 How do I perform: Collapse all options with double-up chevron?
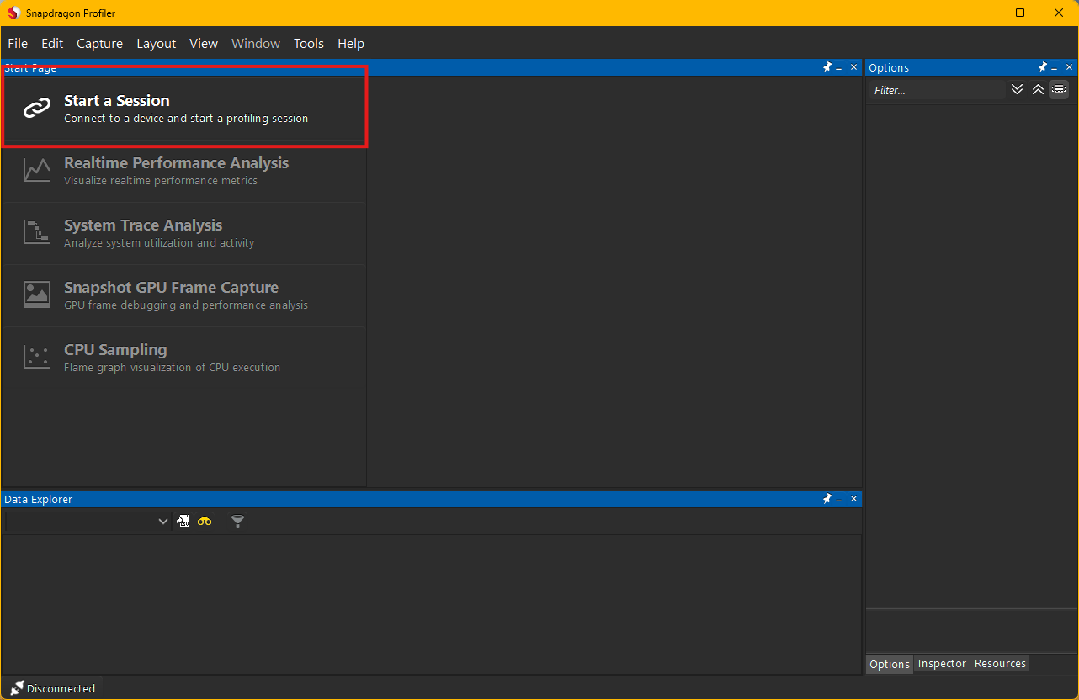tap(1038, 89)
